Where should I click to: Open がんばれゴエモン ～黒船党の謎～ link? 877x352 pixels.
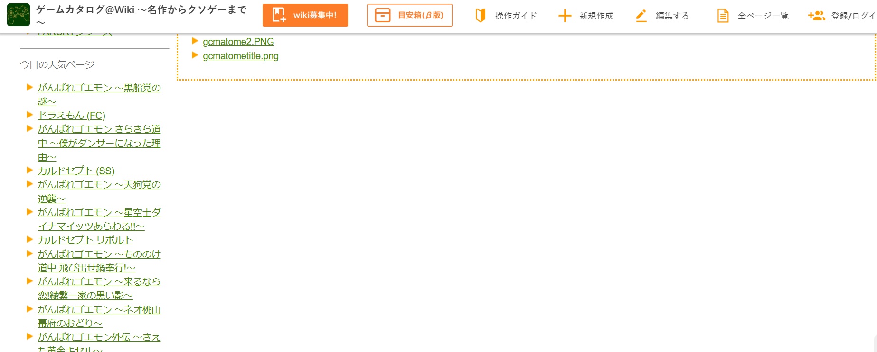pyautogui.click(x=99, y=94)
